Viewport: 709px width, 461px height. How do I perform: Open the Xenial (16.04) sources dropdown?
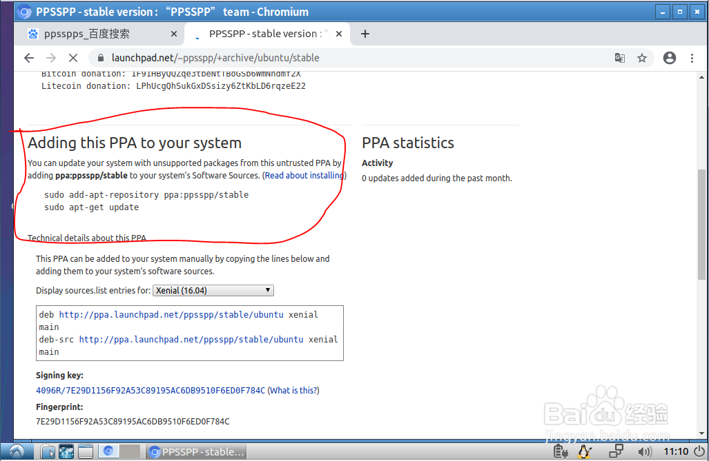coord(213,290)
